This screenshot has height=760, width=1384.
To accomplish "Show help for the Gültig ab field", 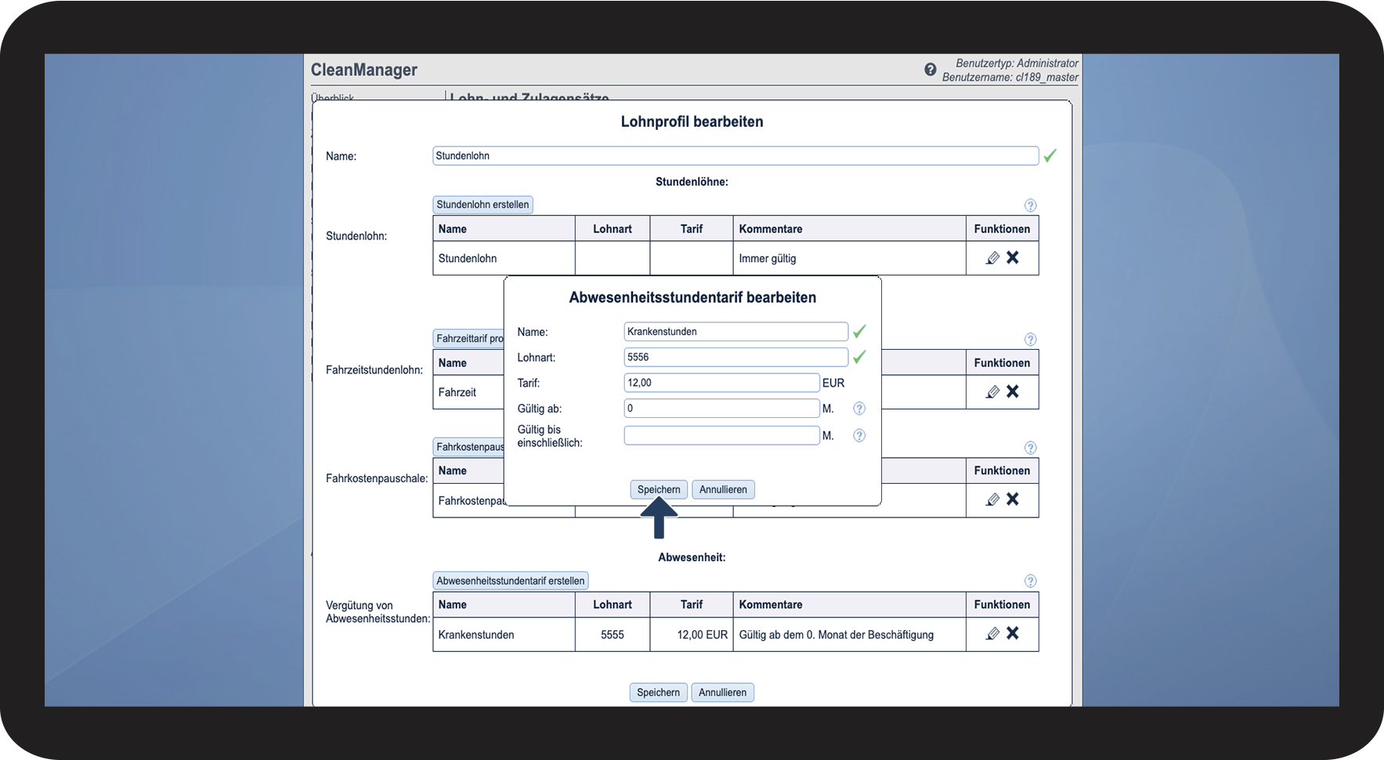I will click(x=859, y=409).
